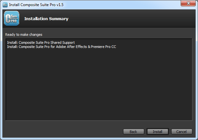The image size is (198, 140).
Task: Click the PRO lettering inside the logo
Action: tap(13, 21)
